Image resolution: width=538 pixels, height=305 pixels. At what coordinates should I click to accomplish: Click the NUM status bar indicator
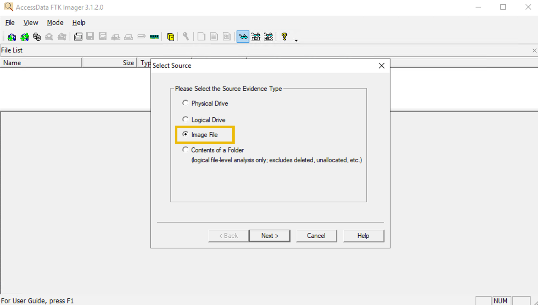501,301
